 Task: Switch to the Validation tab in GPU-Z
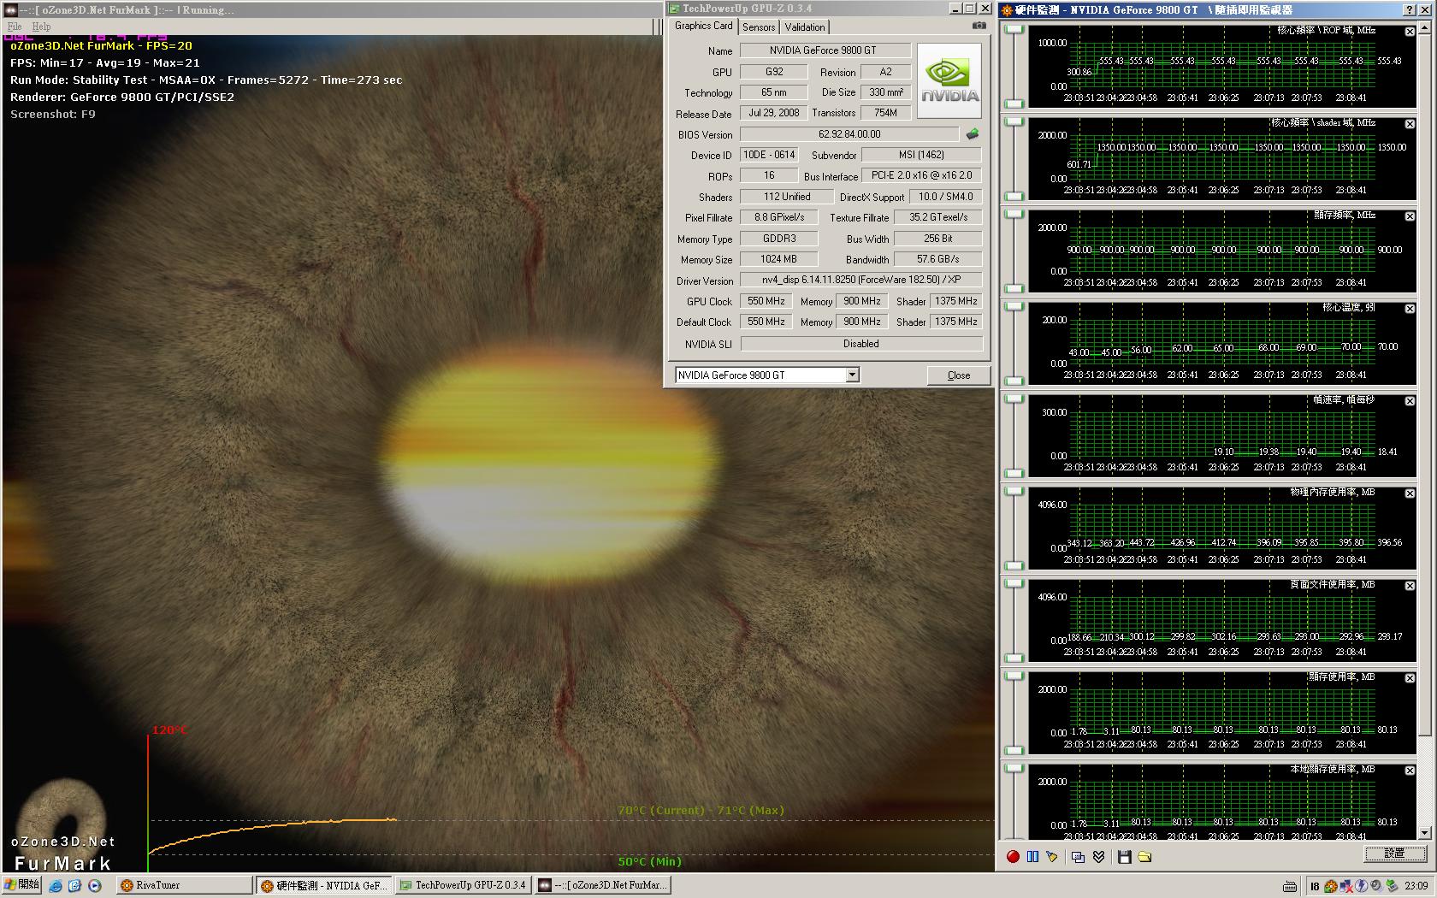coord(805,27)
